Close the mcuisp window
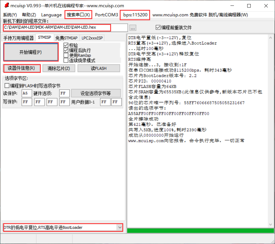Screen dimensions: 275x244 click(266, 6)
